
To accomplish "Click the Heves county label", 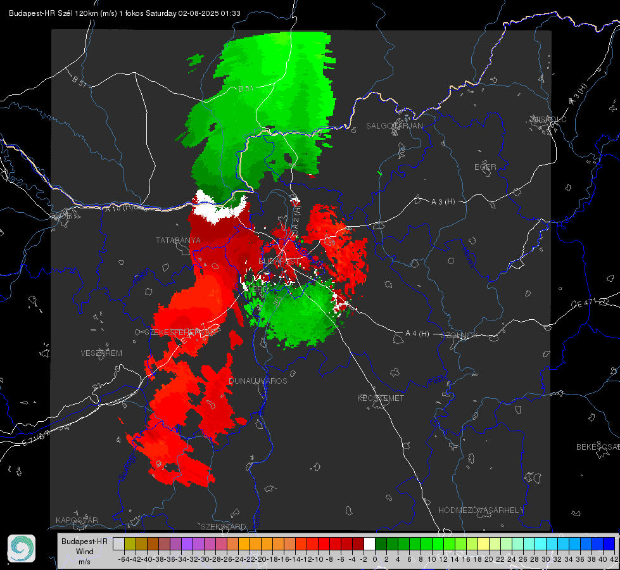I will tap(468, 257).
